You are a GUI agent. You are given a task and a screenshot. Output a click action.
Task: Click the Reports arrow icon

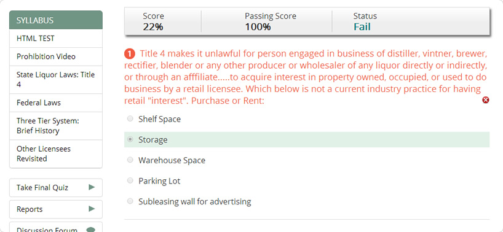coord(92,209)
